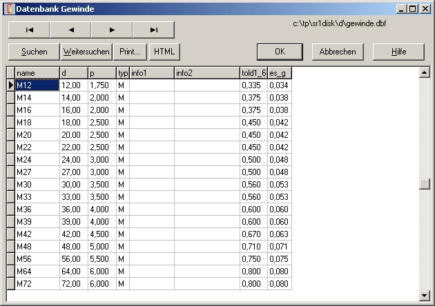
Task: Select row indicator beside M12
Action: click(10, 85)
